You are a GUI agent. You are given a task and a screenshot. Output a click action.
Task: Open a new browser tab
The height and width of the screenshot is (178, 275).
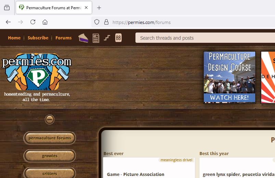tap(99, 8)
